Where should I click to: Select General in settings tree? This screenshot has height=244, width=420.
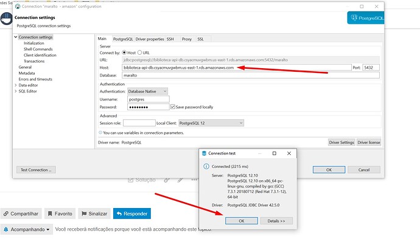(x=25, y=67)
